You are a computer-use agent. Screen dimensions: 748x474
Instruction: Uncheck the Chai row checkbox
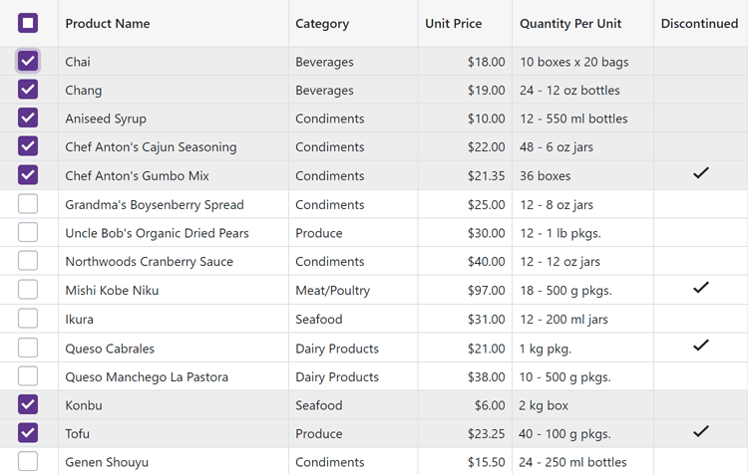pyautogui.click(x=28, y=62)
